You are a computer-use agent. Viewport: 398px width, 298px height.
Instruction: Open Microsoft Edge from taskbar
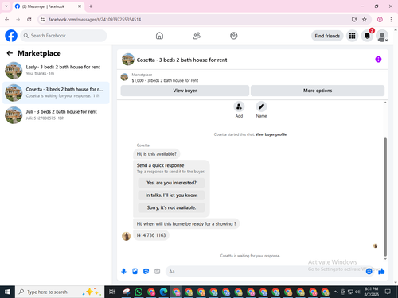(x=163, y=292)
